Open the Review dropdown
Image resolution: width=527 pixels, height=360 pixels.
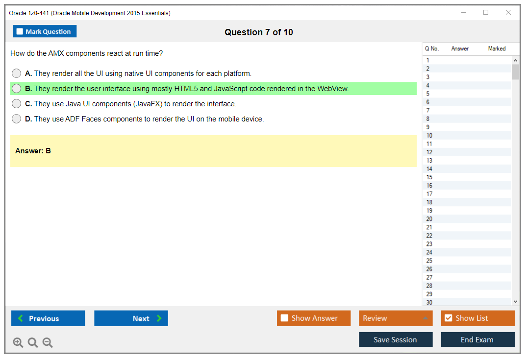(396, 318)
